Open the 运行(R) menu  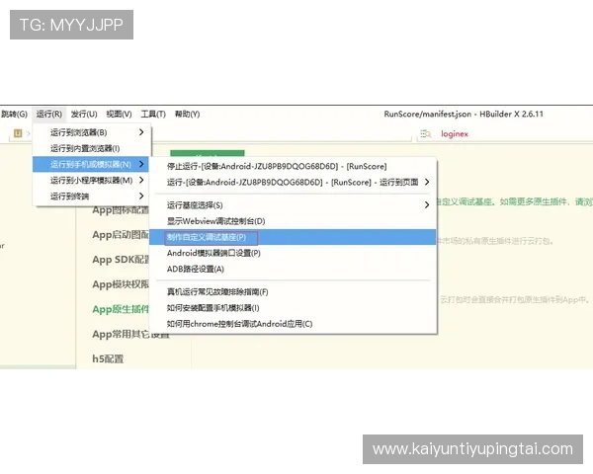tap(49, 114)
